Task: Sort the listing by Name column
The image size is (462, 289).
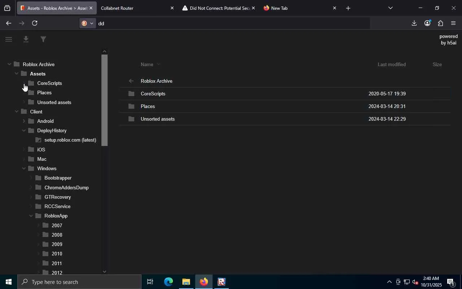Action: pyautogui.click(x=147, y=64)
